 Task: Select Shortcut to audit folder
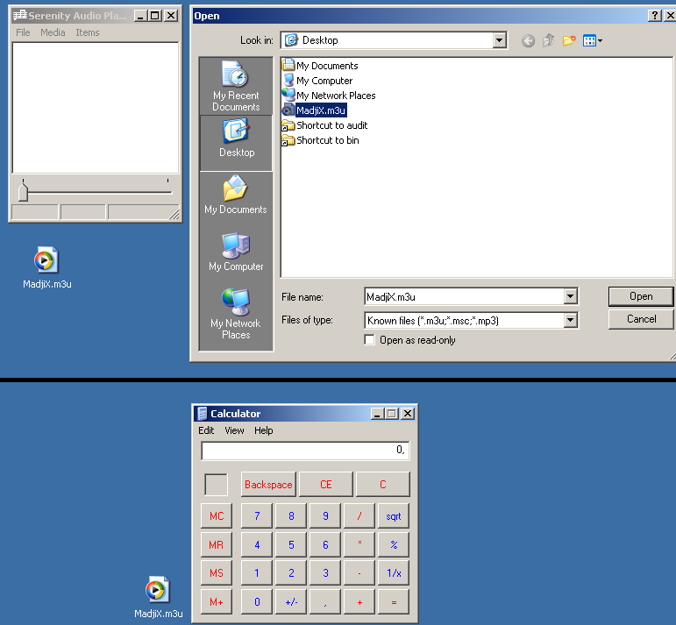(324, 125)
